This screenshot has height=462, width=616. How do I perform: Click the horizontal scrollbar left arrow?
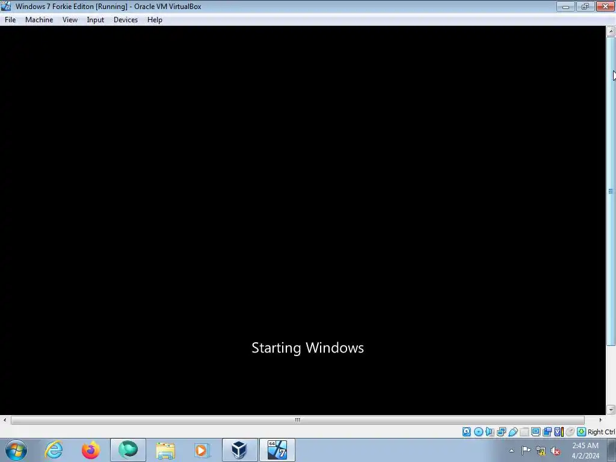(x=5, y=420)
